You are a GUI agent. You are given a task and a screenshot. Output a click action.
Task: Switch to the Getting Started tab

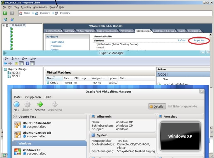coord(53,31)
